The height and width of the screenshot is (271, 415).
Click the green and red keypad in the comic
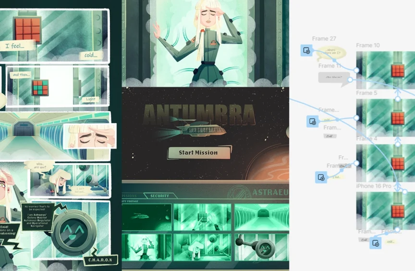point(40,87)
